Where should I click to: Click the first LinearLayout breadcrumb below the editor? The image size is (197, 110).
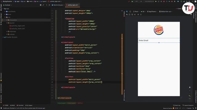pyautogui.click(x=62, y=103)
